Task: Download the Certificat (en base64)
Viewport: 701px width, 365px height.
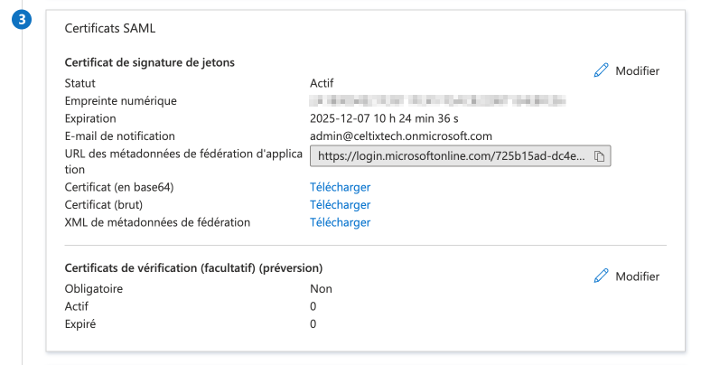Action: click(x=340, y=187)
